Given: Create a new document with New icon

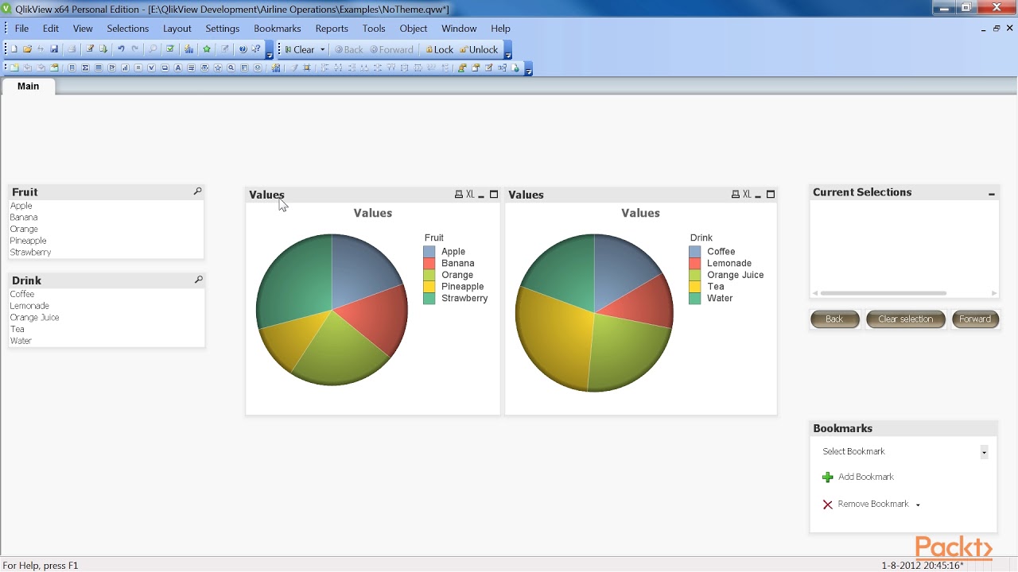Looking at the screenshot, I should click(14, 49).
